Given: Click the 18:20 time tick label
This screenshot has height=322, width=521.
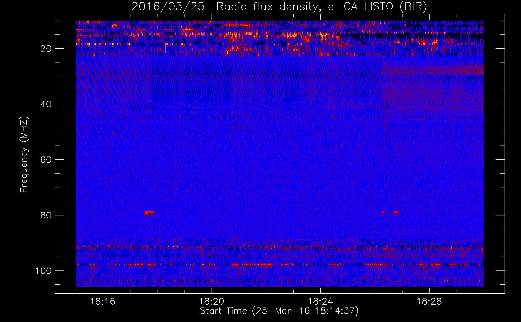Looking at the screenshot, I should point(212,302).
